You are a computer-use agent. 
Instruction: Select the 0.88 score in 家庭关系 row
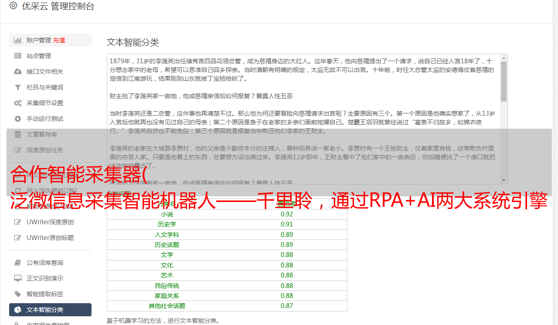(287, 296)
